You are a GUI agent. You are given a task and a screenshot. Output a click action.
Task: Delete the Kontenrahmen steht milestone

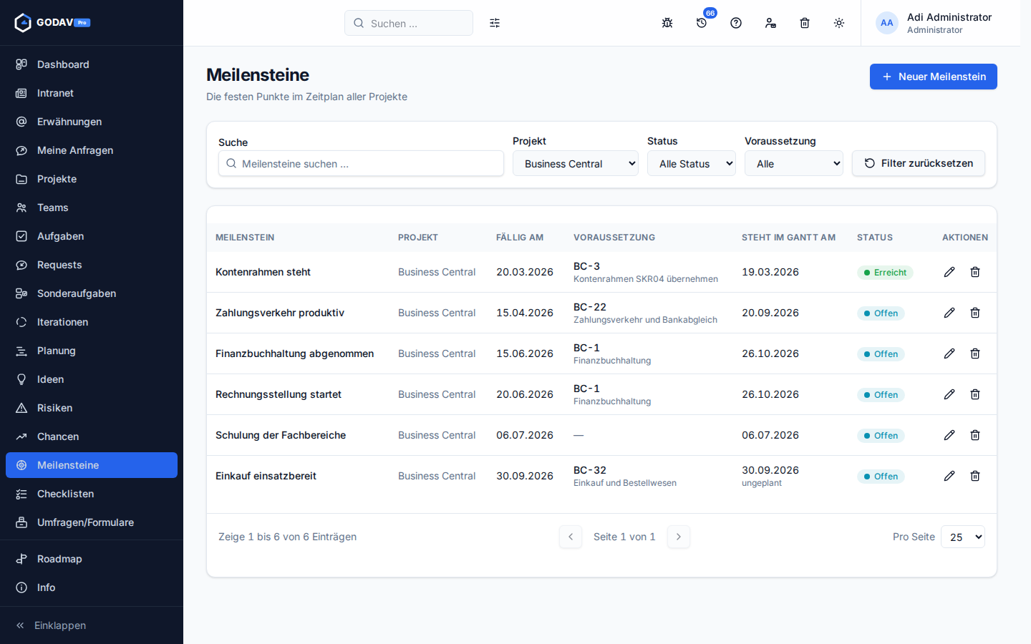point(975,272)
